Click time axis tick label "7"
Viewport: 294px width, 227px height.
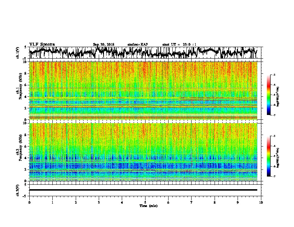pyautogui.click(x=192, y=203)
